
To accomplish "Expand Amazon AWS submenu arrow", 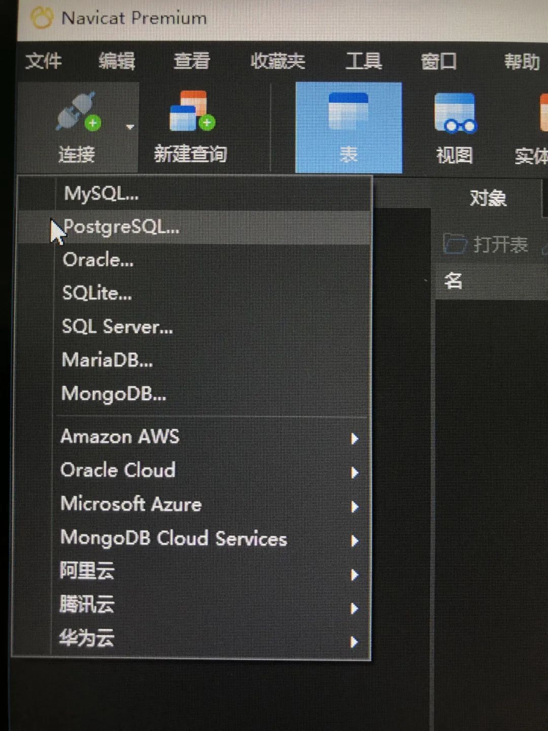I will (x=354, y=438).
